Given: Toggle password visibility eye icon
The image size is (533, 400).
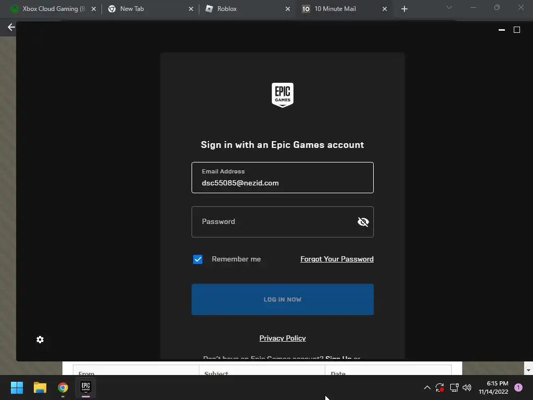Looking at the screenshot, I should coord(363,222).
